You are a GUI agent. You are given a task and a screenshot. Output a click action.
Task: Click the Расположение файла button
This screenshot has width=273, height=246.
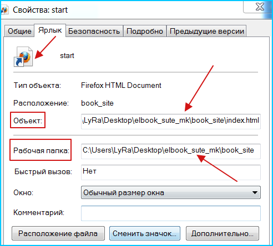pyautogui.click(x=58, y=233)
